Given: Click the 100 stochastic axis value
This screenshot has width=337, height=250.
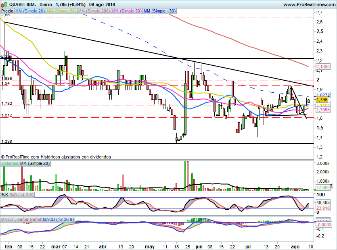Looking at the screenshot, I should pos(321,195).
